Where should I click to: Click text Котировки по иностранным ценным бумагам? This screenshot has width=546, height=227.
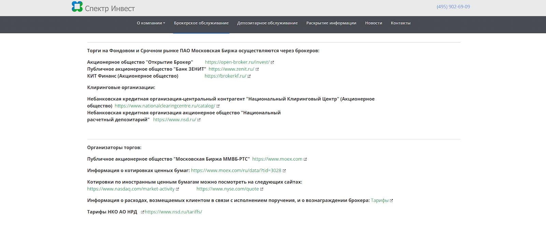pyautogui.click(x=195, y=182)
